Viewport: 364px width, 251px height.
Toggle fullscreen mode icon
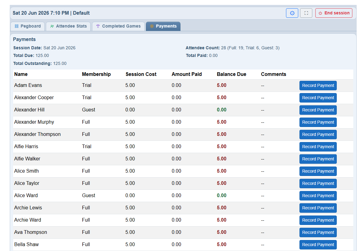point(306,13)
